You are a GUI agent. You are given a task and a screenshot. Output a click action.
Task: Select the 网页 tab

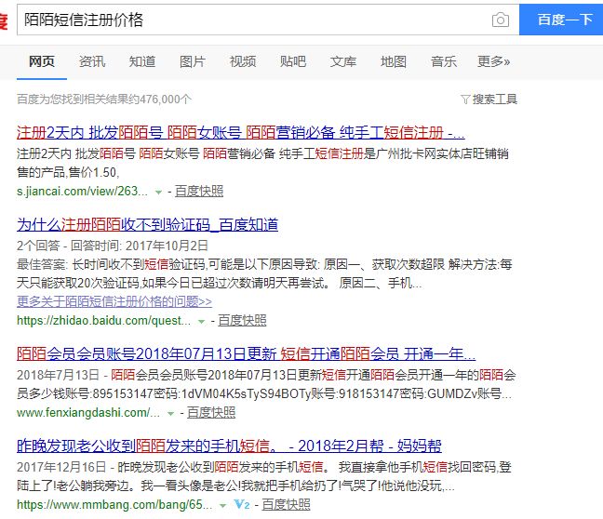(42, 61)
